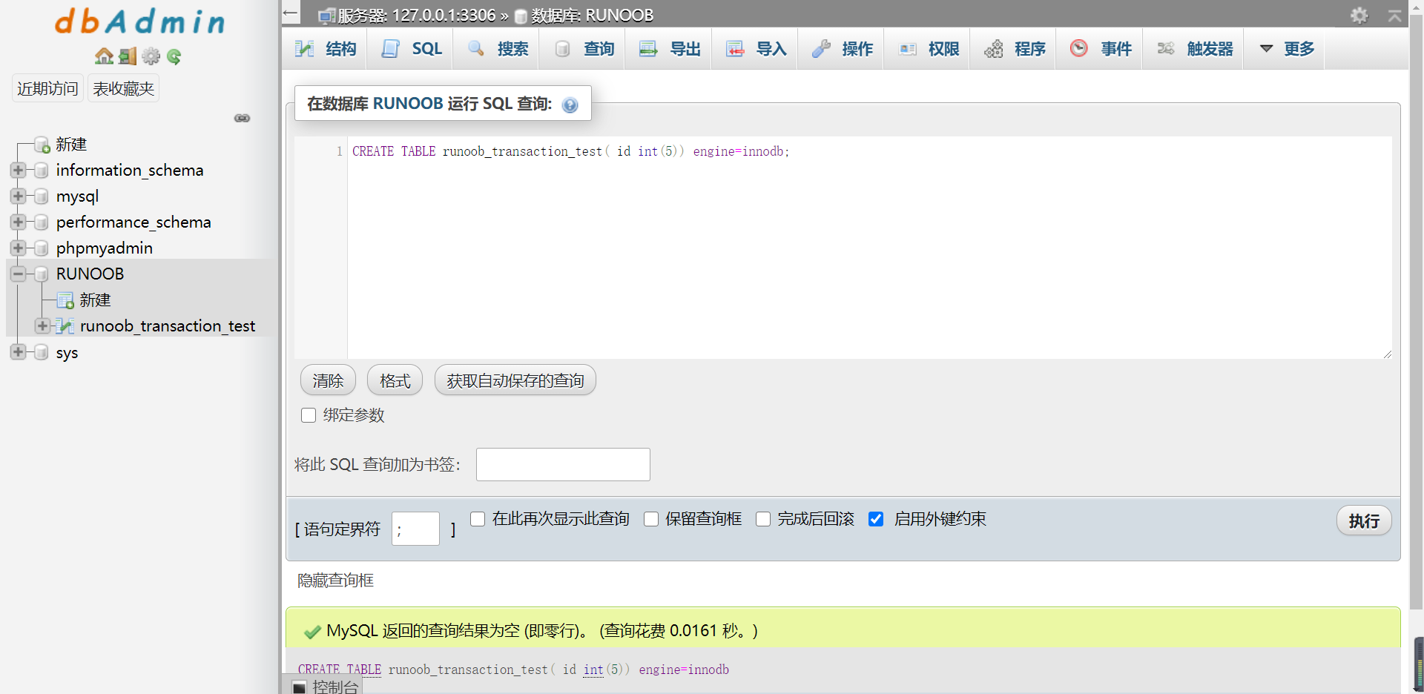Click the log out door icon

(x=128, y=56)
